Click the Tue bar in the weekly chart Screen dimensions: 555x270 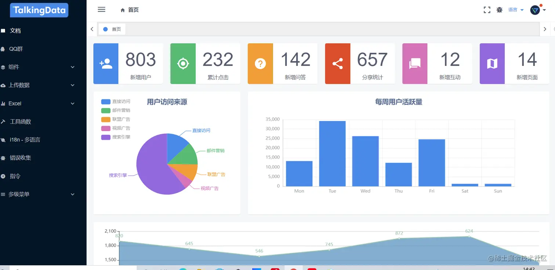point(332,154)
